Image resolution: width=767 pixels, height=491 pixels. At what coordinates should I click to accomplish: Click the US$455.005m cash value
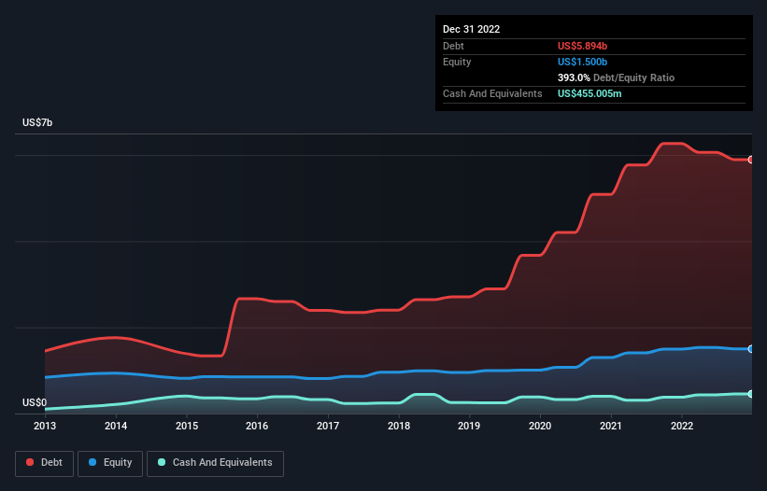click(589, 93)
